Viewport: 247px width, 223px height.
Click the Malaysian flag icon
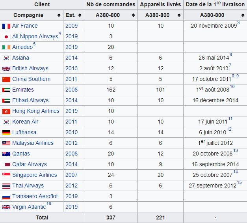point(6,143)
